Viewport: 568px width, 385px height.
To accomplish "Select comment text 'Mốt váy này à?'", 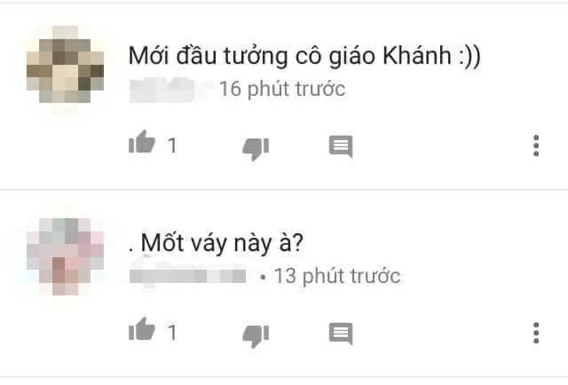I will pos(222,243).
